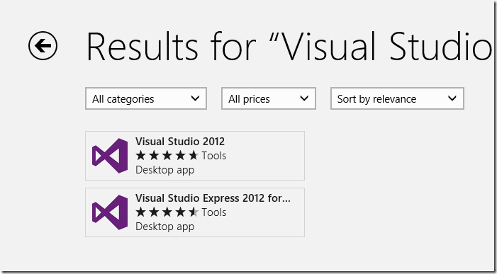Click star rating of Visual Studio 2012
497x274 pixels.
tap(167, 155)
